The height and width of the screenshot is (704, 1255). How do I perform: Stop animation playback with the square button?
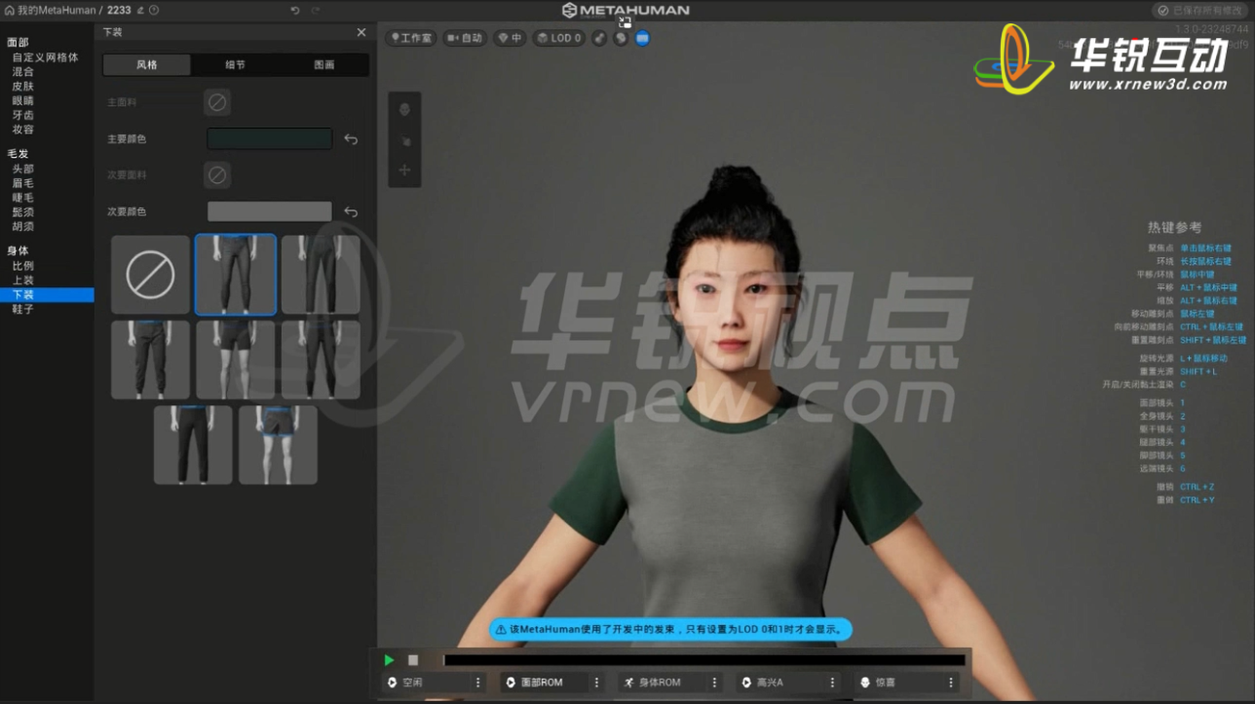[413, 660]
